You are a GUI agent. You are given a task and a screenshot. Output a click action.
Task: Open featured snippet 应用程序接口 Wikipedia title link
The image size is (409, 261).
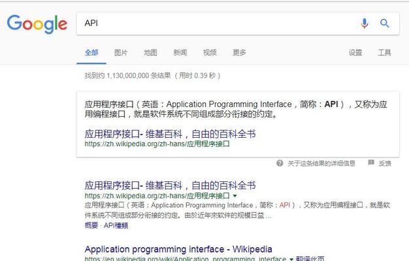pos(170,134)
